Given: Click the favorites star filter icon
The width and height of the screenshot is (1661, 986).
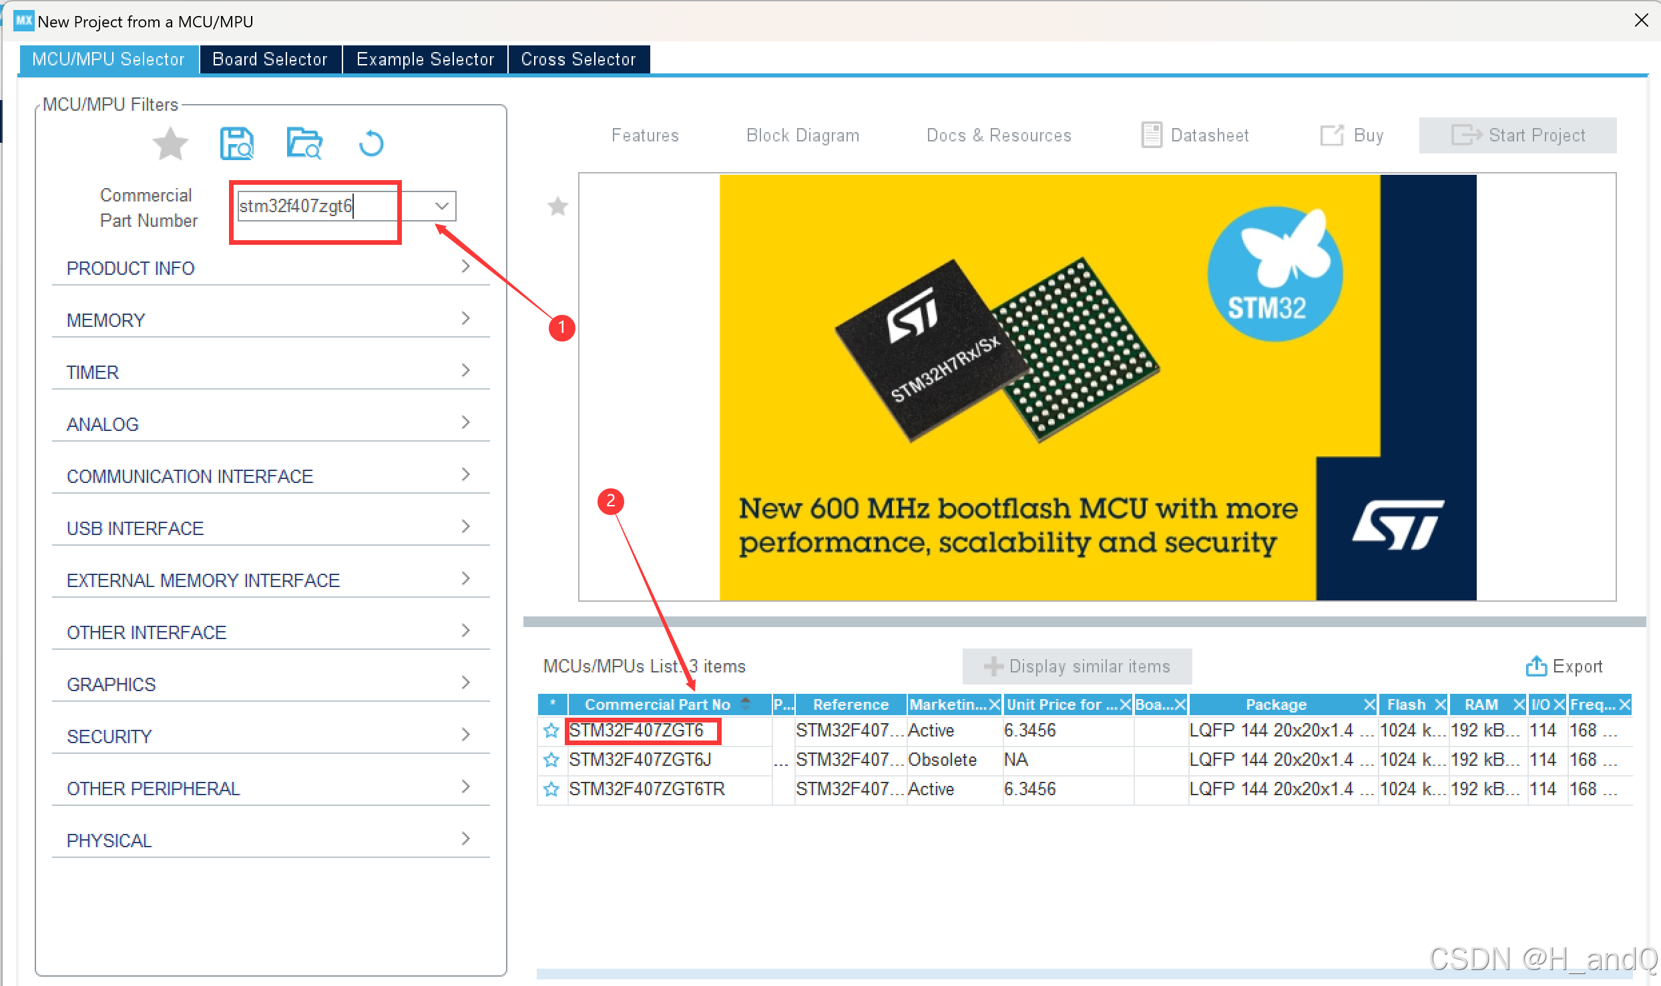Looking at the screenshot, I should pos(170,143).
